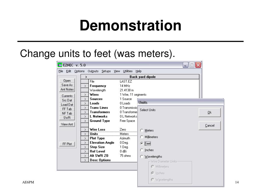Click the Save As button
261x196 pixels.
67,85
